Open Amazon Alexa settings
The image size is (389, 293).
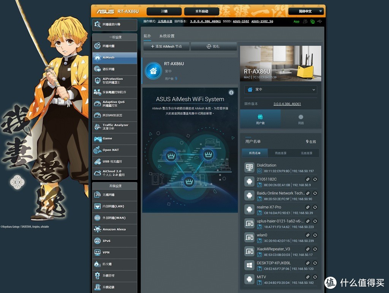115,230
